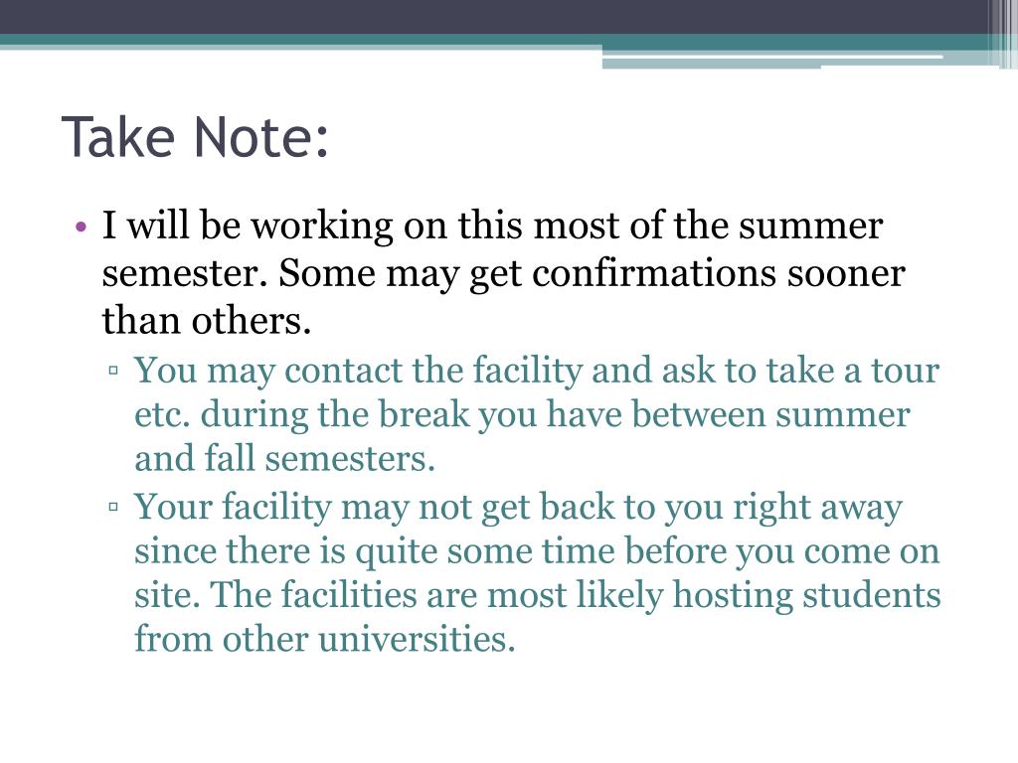Click the line 'Your facility may not get back'
Screen dimensions: 1018x763
tap(518, 508)
